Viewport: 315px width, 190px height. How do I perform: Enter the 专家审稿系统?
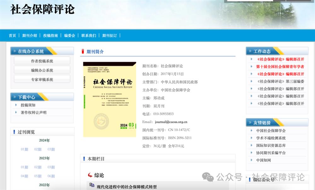[42, 79]
